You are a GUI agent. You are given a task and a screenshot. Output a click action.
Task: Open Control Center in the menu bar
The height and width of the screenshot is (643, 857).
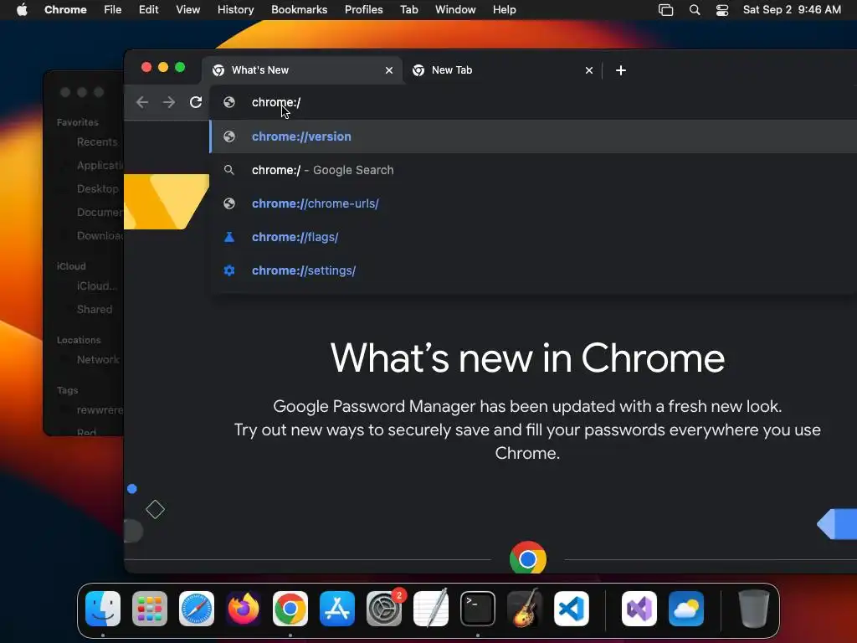(x=722, y=10)
